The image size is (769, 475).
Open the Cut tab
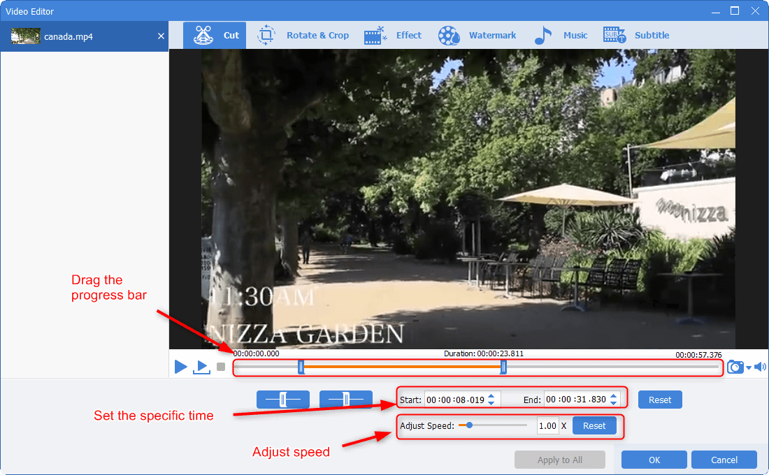(x=215, y=36)
